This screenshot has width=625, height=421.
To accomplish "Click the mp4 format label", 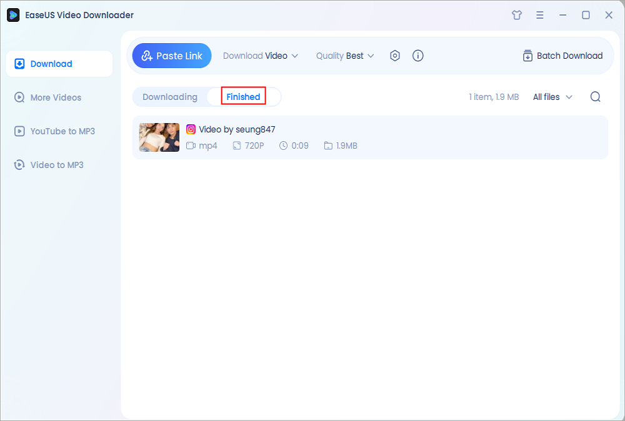I will click(x=207, y=146).
